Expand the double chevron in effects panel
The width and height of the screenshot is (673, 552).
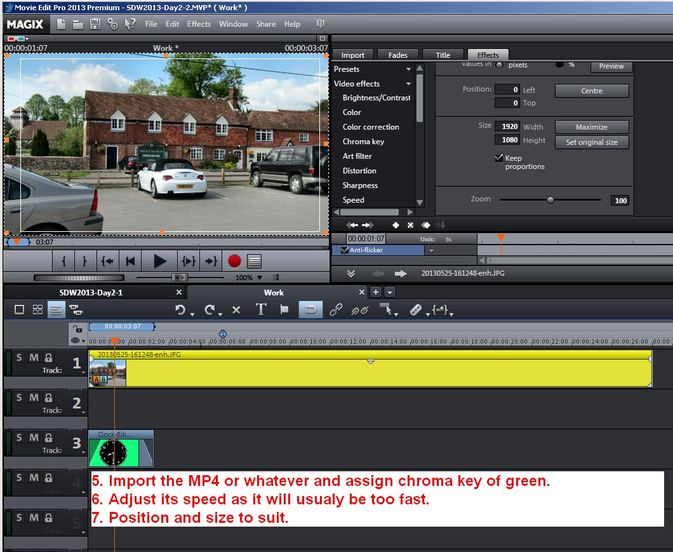click(x=350, y=274)
